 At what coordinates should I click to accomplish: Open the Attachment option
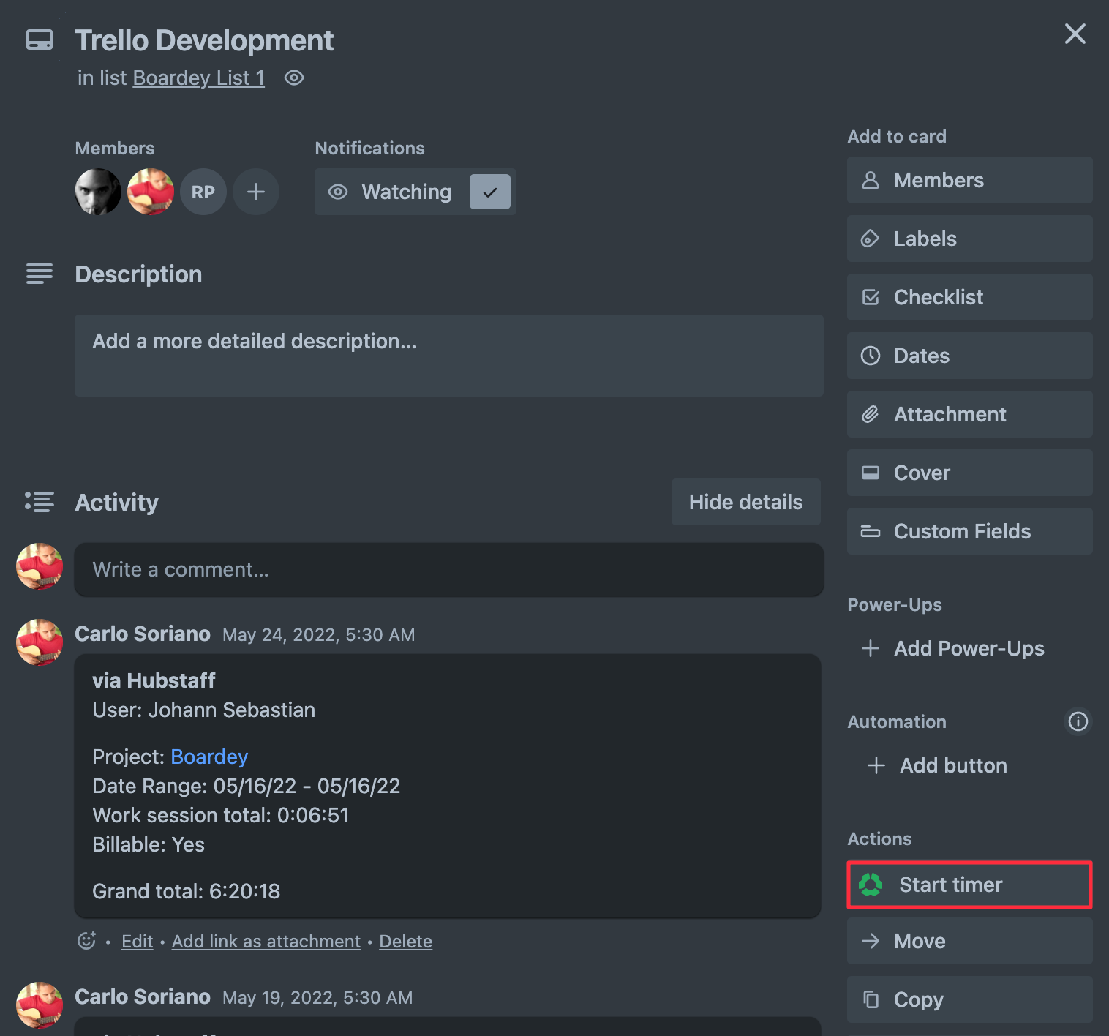970,414
